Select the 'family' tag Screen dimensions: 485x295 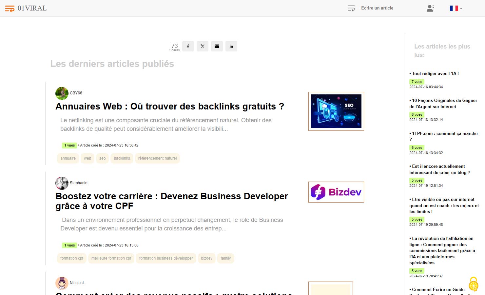point(226,258)
